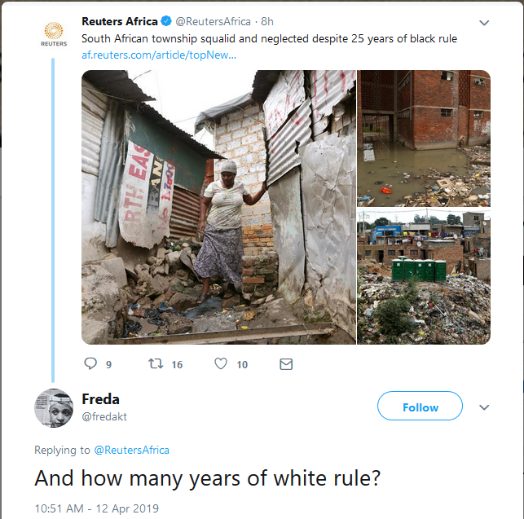Click the @fredakt username
The width and height of the screenshot is (524, 519).
coord(104,416)
